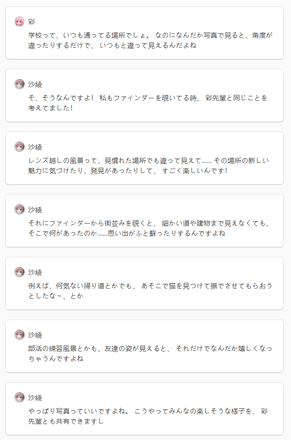This screenshot has width=291, height=440.
Task: Click 沙綾's avatar in 'レンズ越しの風景' message
Action: [x=19, y=147]
